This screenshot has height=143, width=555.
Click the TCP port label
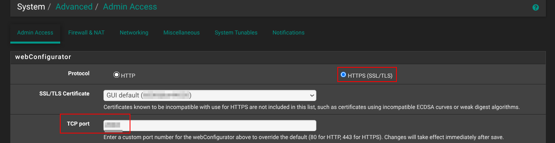(79, 124)
